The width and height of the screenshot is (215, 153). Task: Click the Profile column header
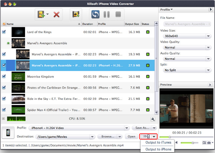coord(111,24)
